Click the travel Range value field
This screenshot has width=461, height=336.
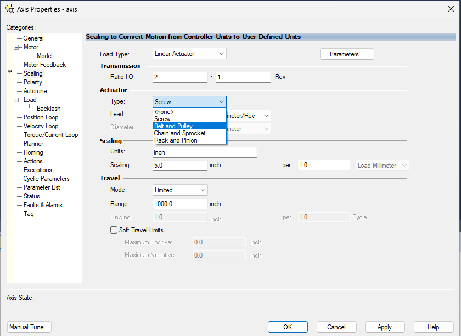pyautogui.click(x=179, y=204)
